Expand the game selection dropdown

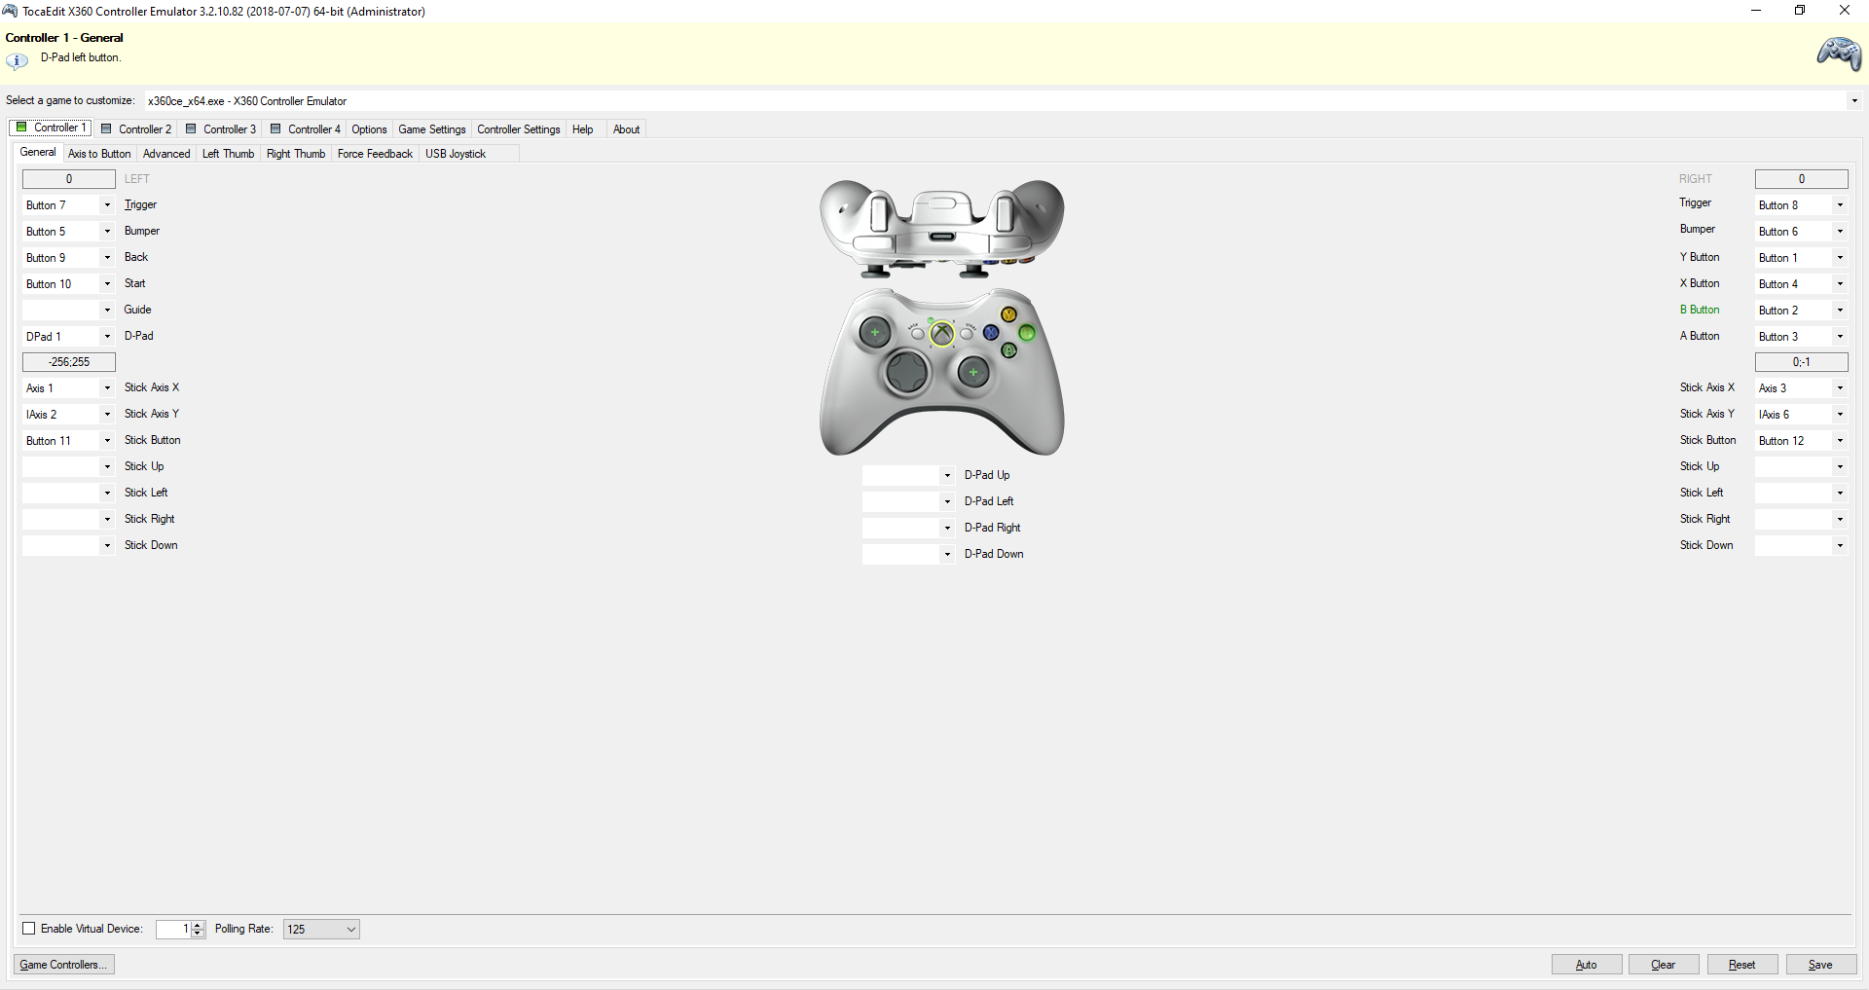(1853, 101)
